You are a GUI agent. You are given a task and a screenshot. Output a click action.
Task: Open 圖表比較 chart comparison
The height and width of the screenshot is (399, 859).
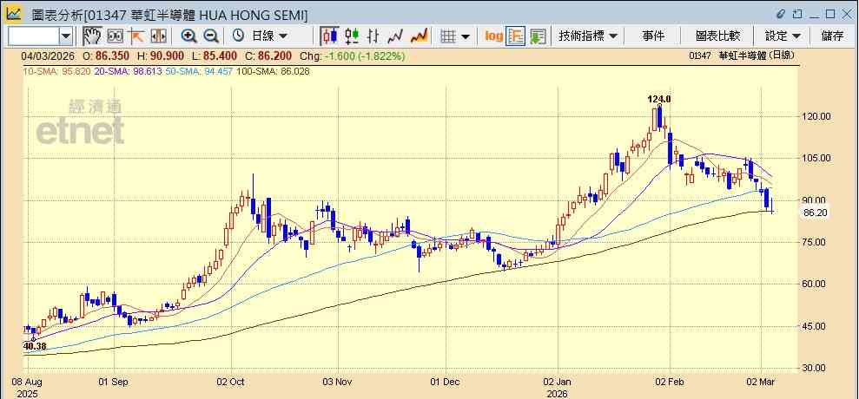[717, 36]
